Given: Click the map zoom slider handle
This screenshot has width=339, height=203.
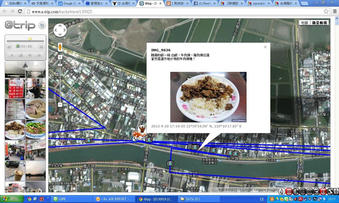Looking at the screenshot, I should click(x=60, y=64).
